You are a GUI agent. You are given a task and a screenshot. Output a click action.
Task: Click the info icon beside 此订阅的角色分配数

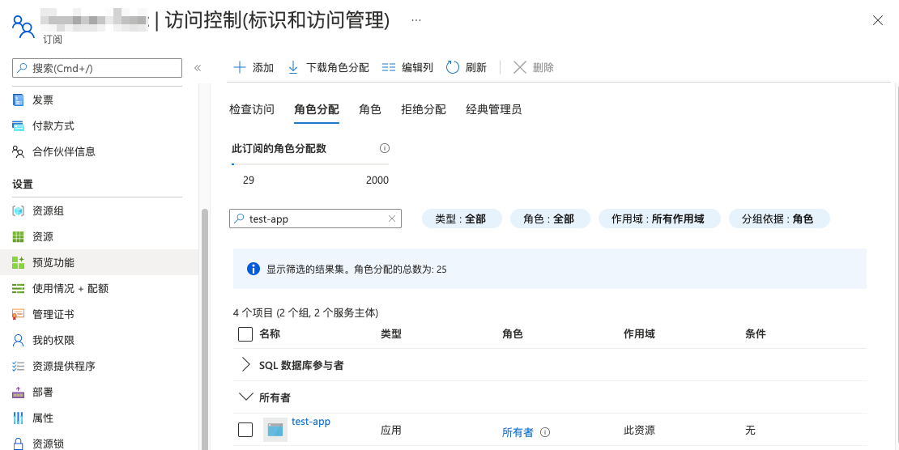pos(385,148)
